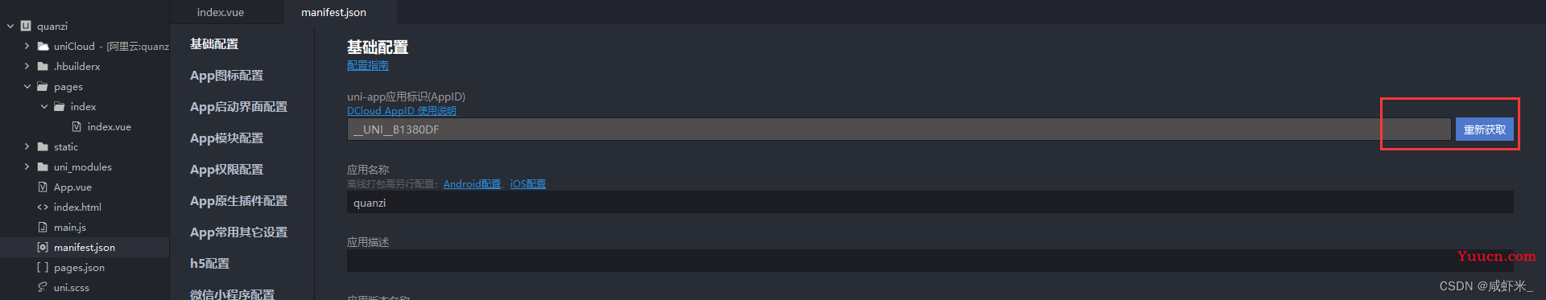Screen dimensions: 1546x300
Task: Open App图标配置 settings section
Action: [x=226, y=75]
